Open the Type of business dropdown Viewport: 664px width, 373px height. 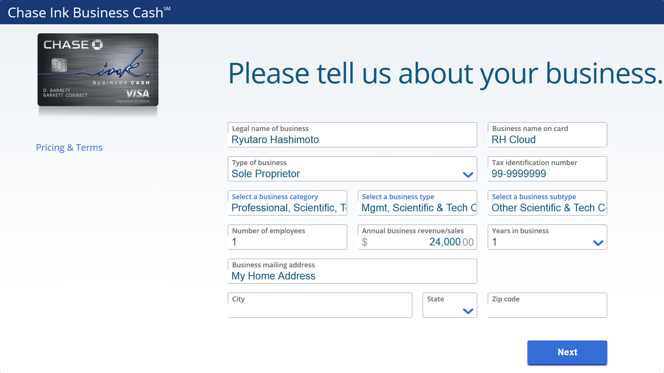click(352, 169)
